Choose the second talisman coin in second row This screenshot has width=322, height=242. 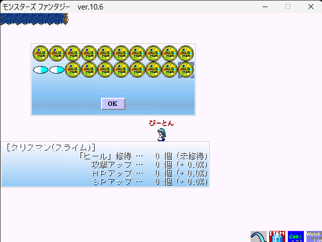pyautogui.click(x=89, y=70)
